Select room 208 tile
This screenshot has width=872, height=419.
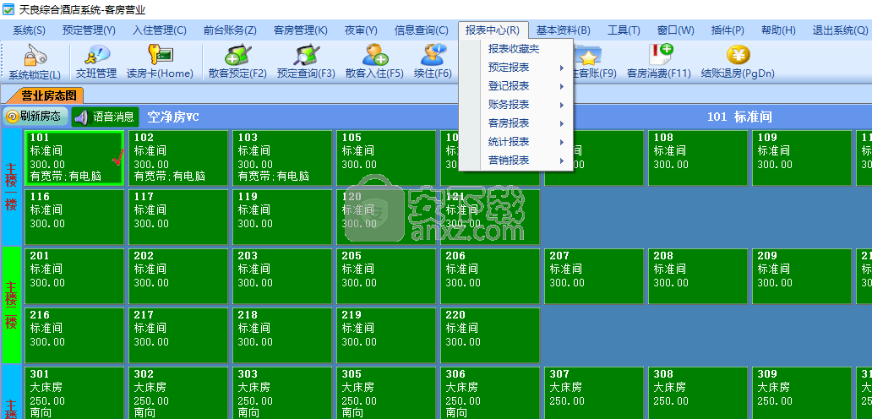pos(698,276)
